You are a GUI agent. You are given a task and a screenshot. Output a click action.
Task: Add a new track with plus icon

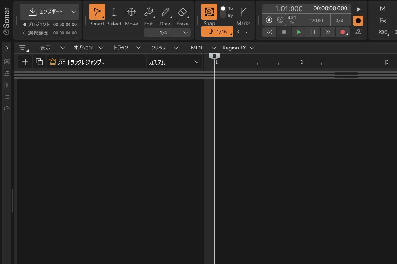coord(25,62)
